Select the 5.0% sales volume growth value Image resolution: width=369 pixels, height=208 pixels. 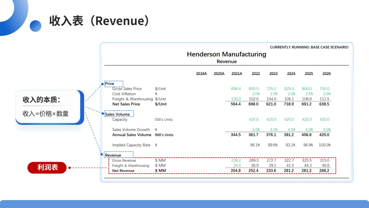point(256,130)
